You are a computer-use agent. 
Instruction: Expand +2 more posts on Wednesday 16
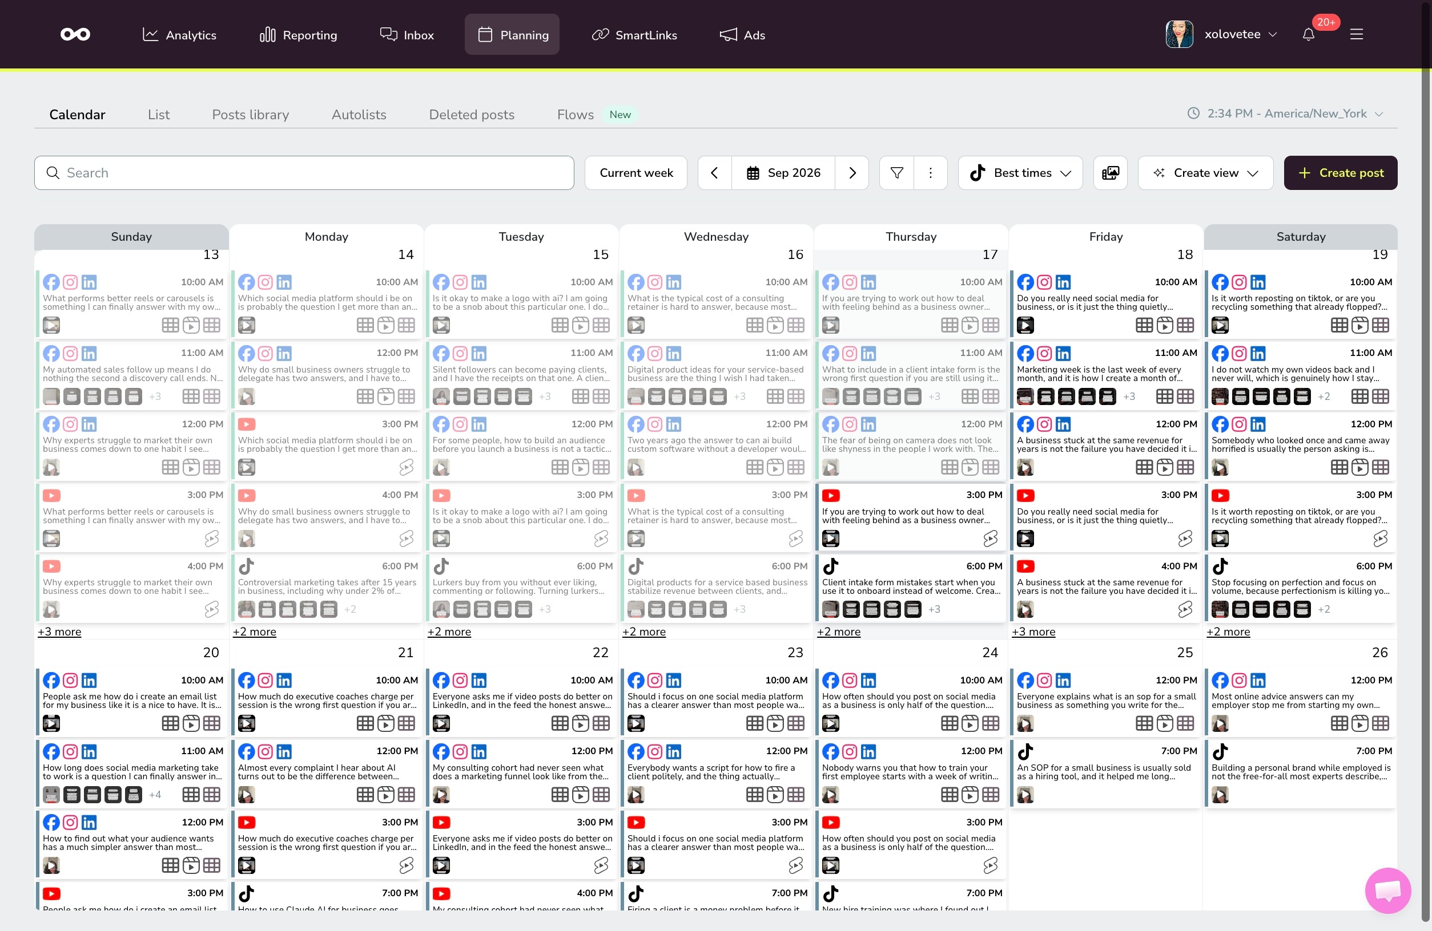click(644, 632)
